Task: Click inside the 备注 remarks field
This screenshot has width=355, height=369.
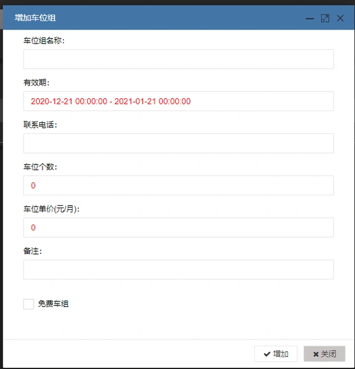Action: coord(179,270)
